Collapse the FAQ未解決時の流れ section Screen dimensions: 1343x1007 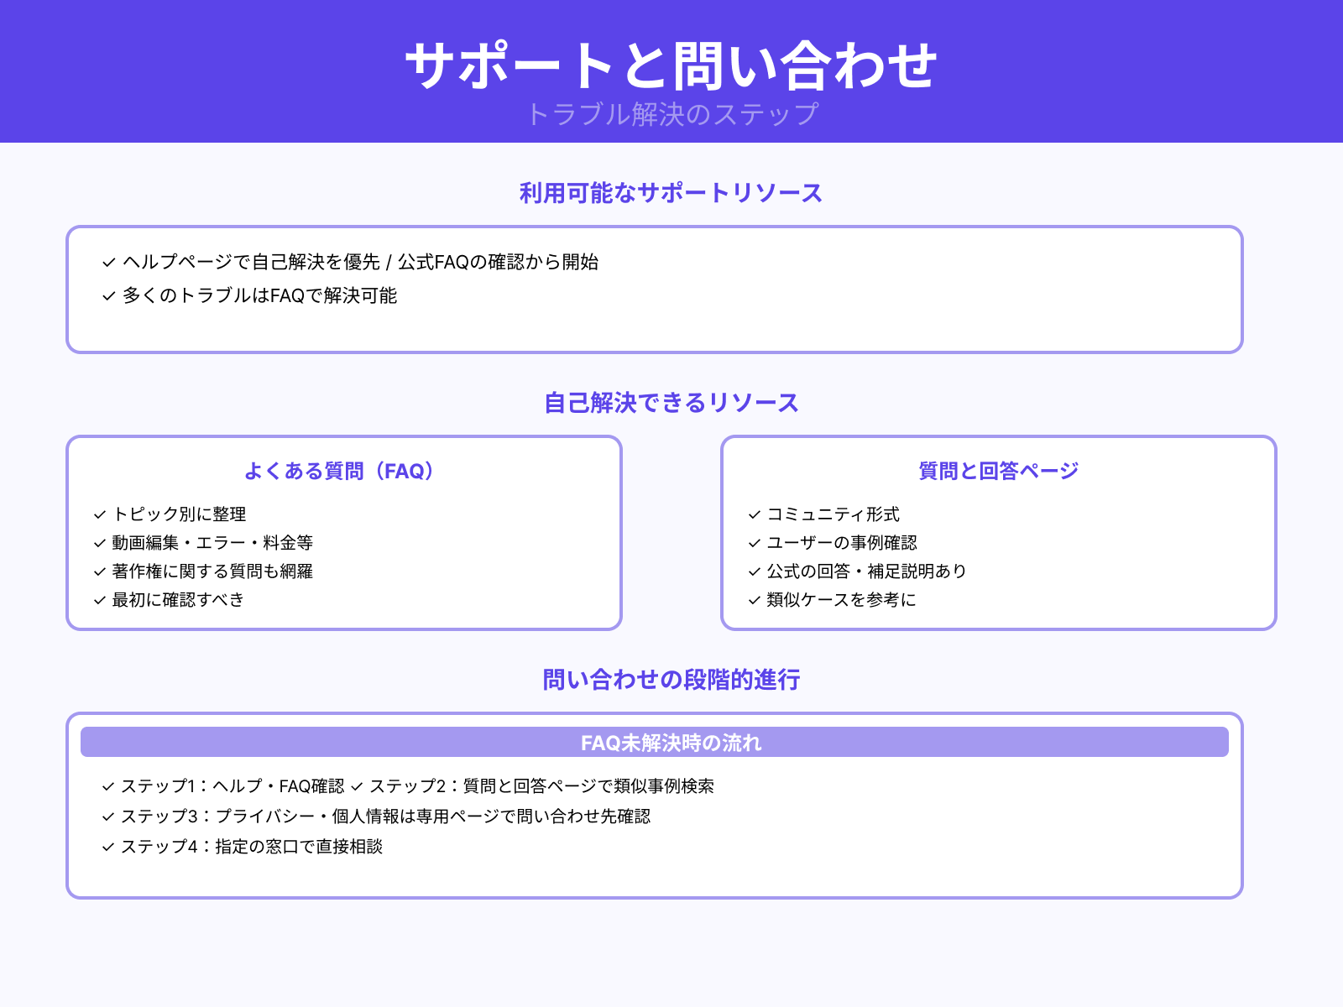click(671, 742)
